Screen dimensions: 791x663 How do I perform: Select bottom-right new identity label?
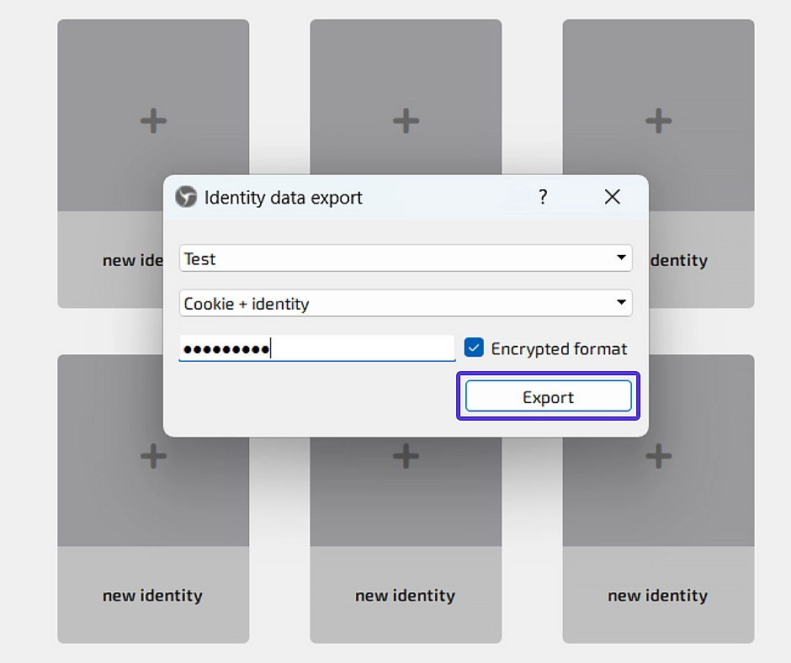(658, 596)
